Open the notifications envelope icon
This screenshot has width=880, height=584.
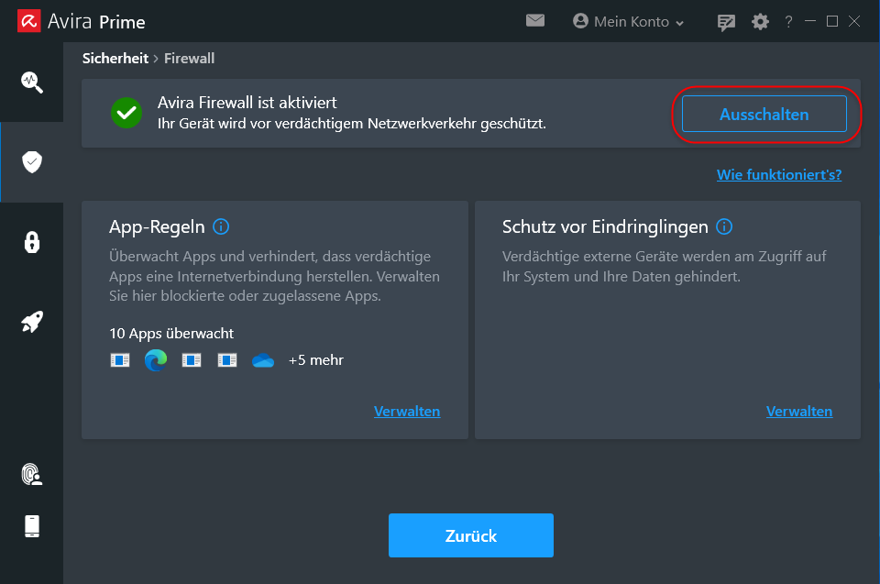535,20
